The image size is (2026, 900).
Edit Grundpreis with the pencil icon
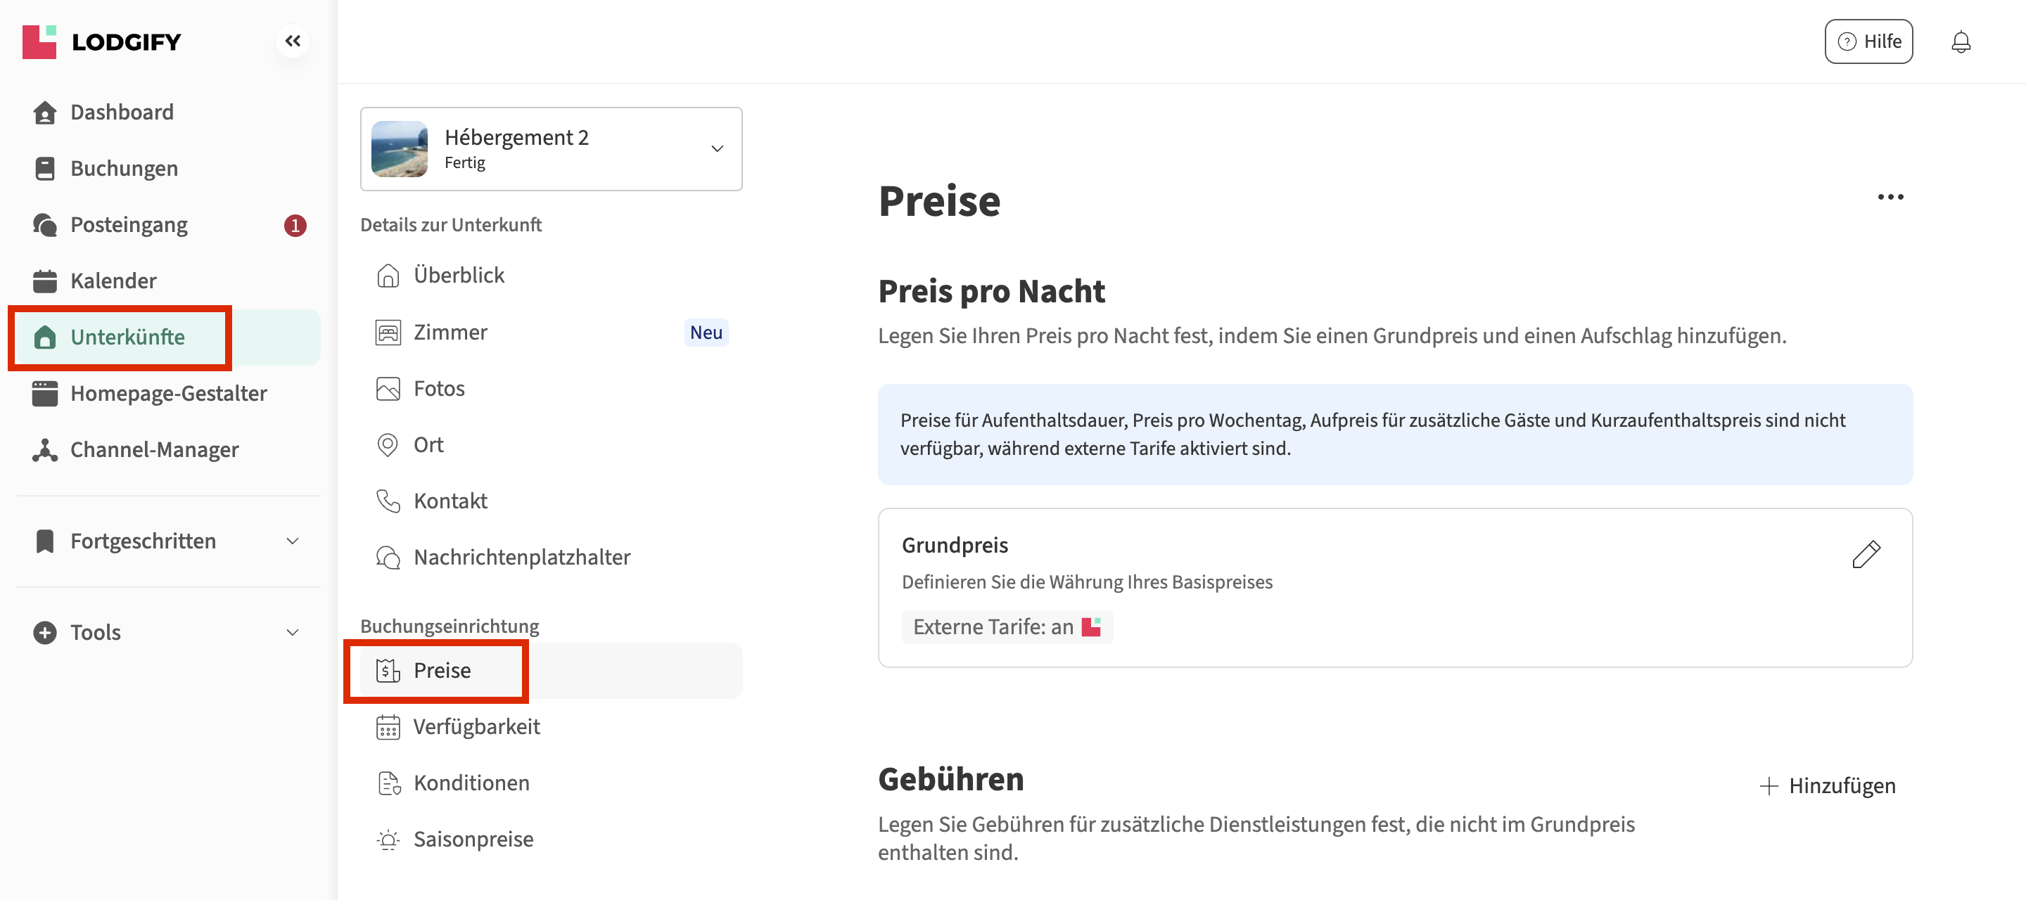pyautogui.click(x=1866, y=554)
